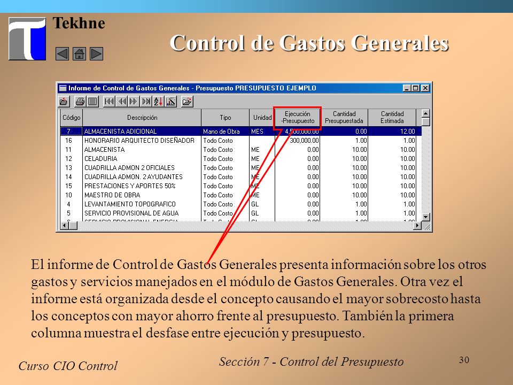Click the open folder export icon
This screenshot has width=513, height=385.
click(x=187, y=102)
